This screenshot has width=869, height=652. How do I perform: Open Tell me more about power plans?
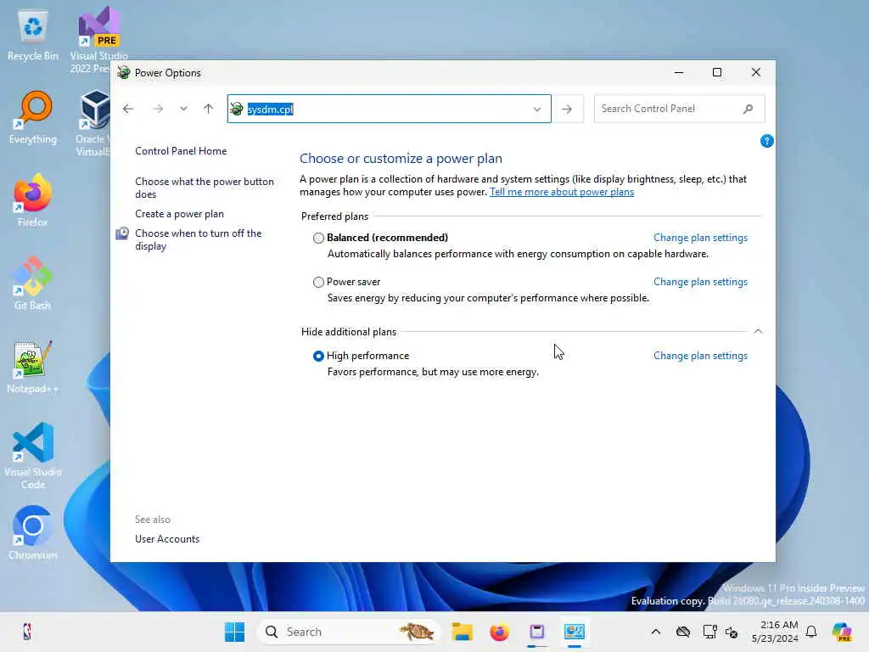pyautogui.click(x=562, y=192)
